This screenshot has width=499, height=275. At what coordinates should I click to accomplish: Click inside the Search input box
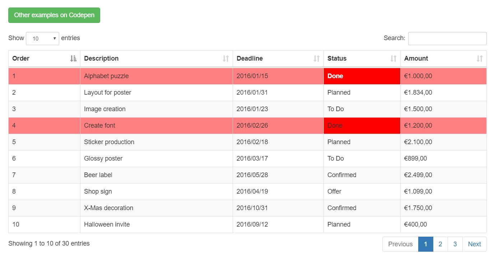(x=447, y=38)
